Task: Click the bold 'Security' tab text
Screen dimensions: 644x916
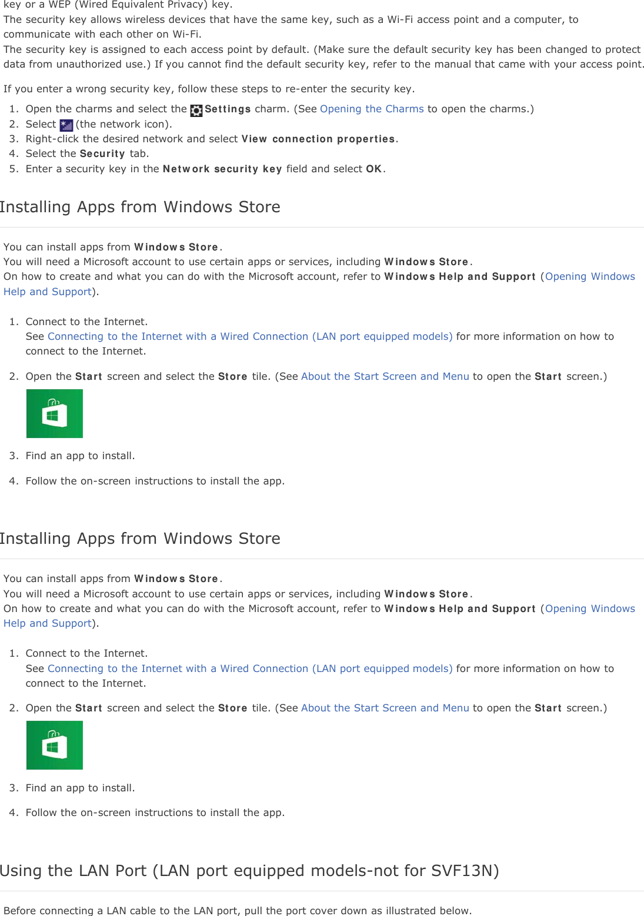Action: [x=102, y=153]
